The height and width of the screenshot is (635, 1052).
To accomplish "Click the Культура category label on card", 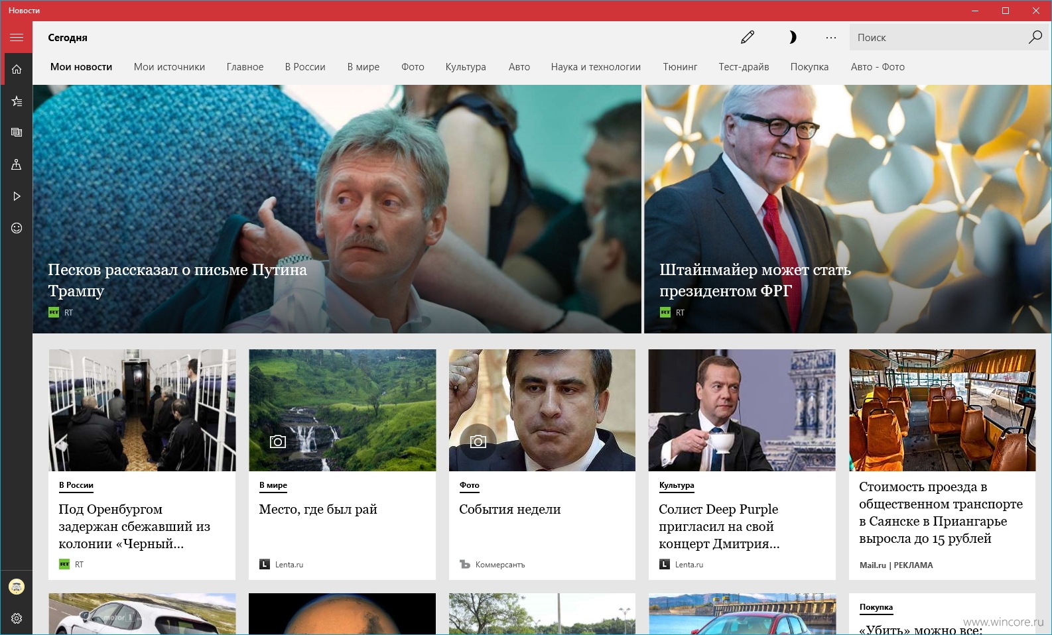I will coord(677,485).
